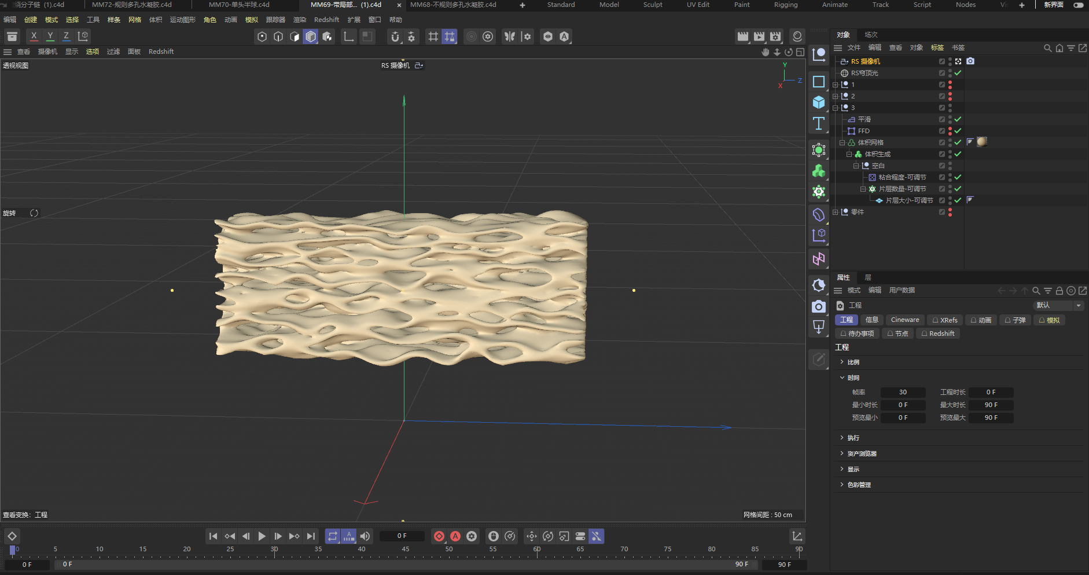Viewport: 1089px width, 575px height.
Task: Toggle enable checkmark for FFD
Action: (958, 131)
